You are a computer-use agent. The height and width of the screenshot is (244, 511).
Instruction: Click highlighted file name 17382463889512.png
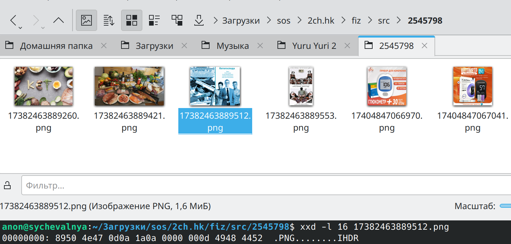[x=215, y=121]
